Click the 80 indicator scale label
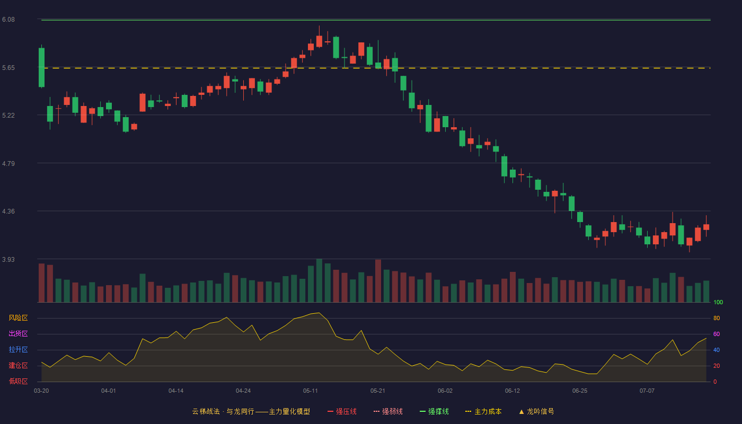This screenshot has height=424, width=742. (717, 319)
